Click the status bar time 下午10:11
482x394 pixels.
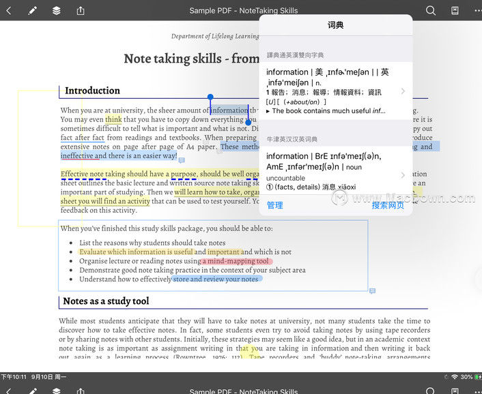pyautogui.click(x=14, y=377)
